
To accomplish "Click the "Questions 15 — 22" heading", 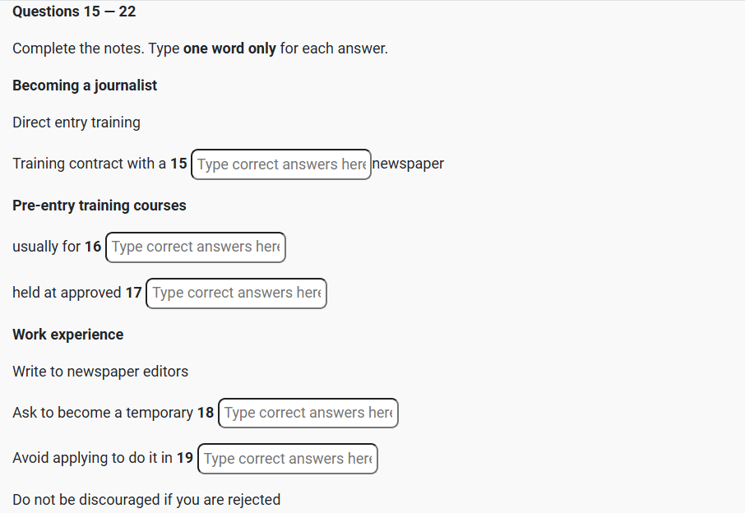I will [x=74, y=12].
